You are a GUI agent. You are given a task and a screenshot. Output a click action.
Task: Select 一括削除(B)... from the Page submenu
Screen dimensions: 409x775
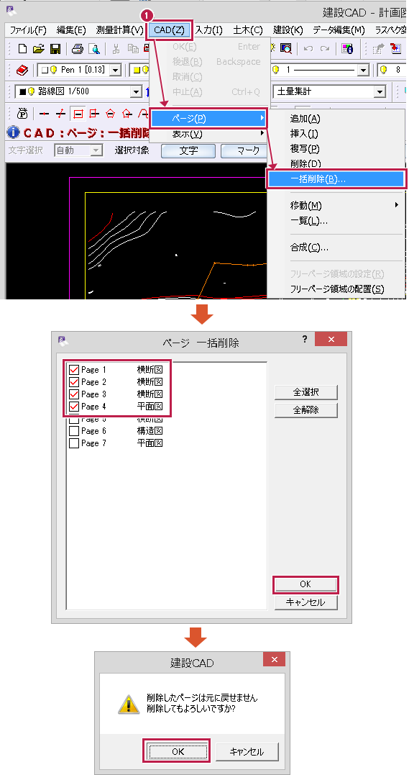click(x=336, y=179)
